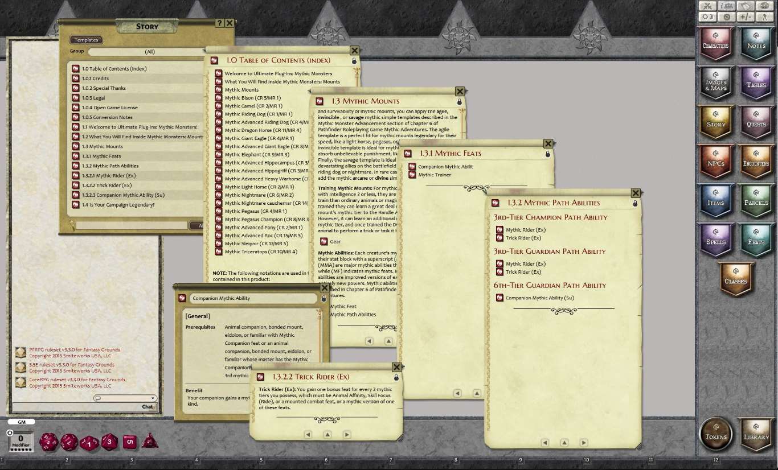Go to previous page in Mythic Feats window
The width and height of the screenshot is (778, 470).
[457, 393]
